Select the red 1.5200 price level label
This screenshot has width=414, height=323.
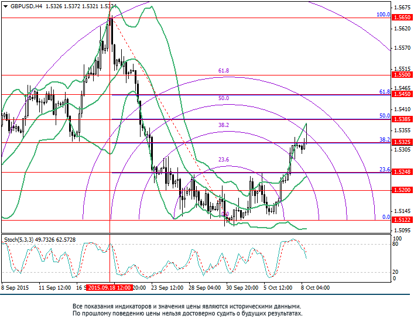(x=402, y=190)
